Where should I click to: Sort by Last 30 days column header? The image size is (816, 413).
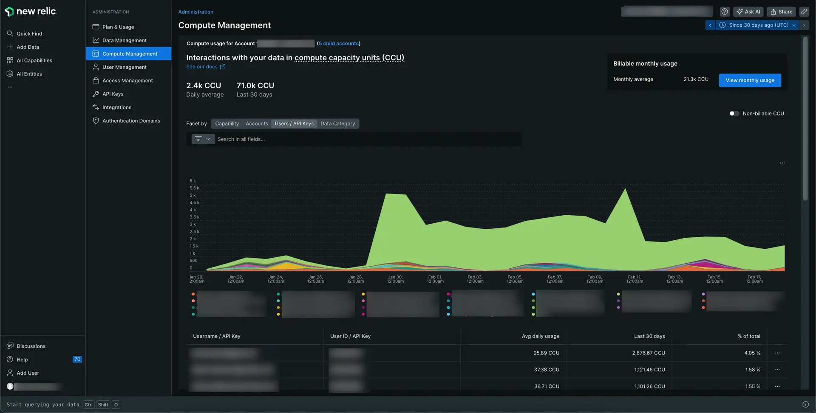pos(649,336)
